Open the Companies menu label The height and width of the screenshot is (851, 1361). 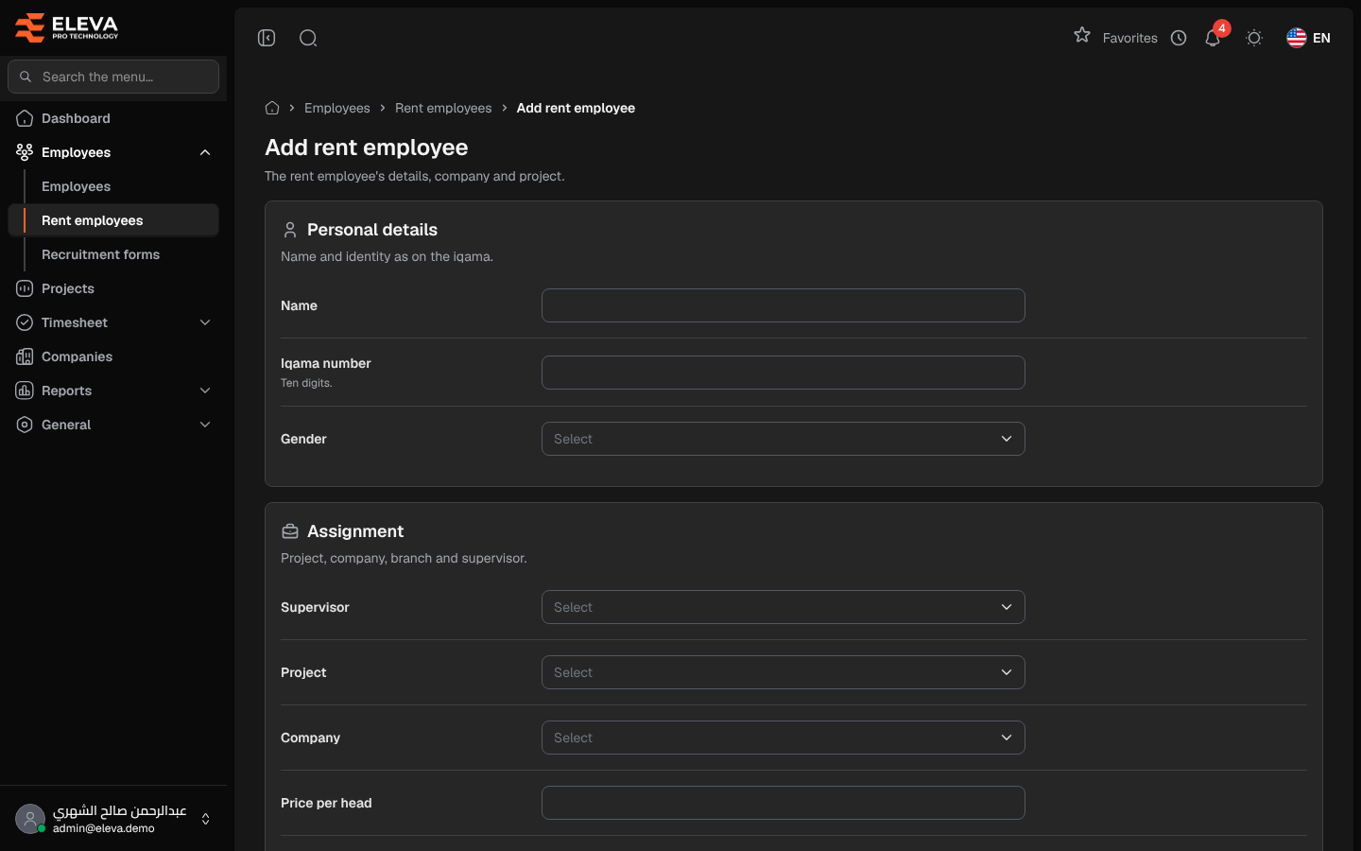pyautogui.click(x=77, y=356)
